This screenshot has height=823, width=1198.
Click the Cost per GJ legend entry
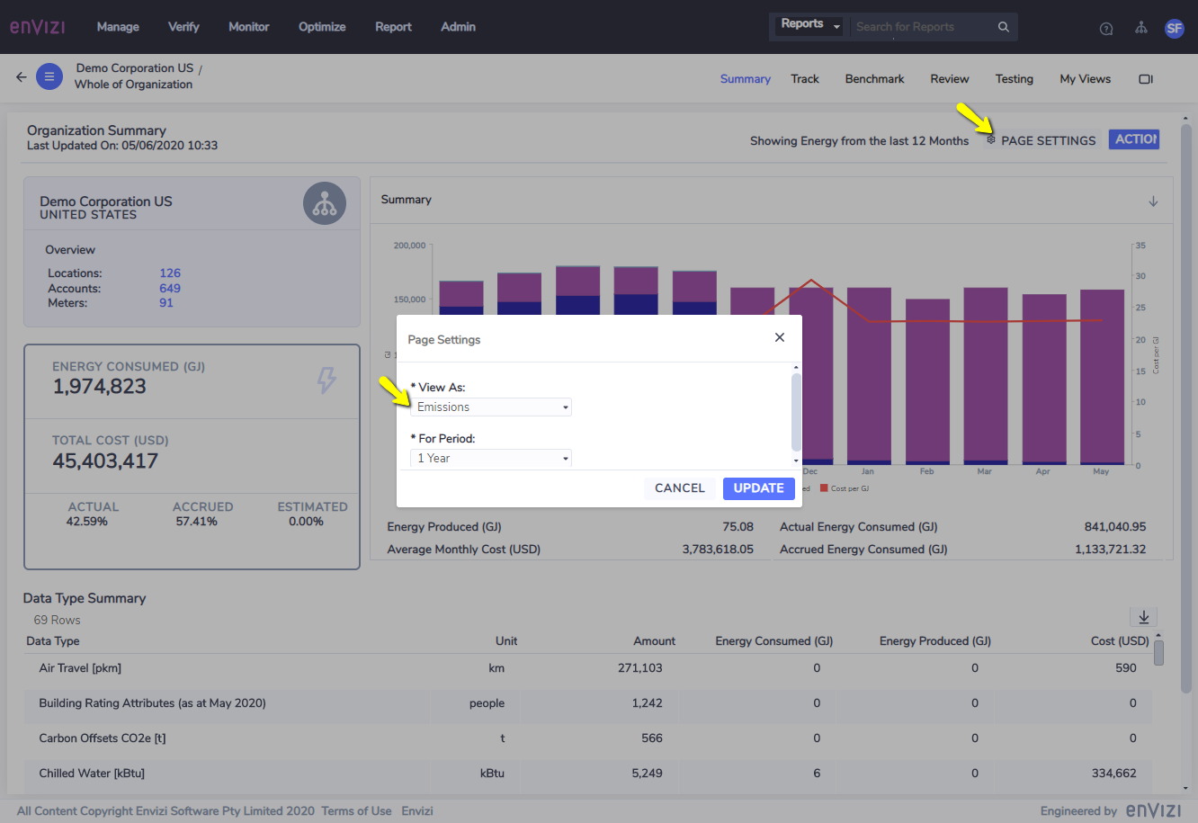[x=845, y=488]
